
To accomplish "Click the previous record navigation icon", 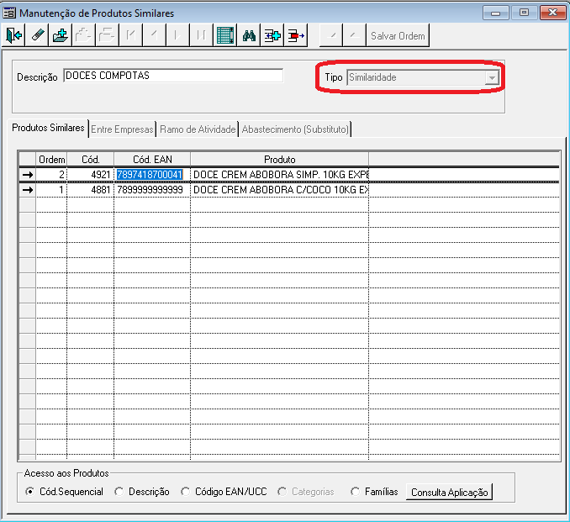I will coord(154,35).
